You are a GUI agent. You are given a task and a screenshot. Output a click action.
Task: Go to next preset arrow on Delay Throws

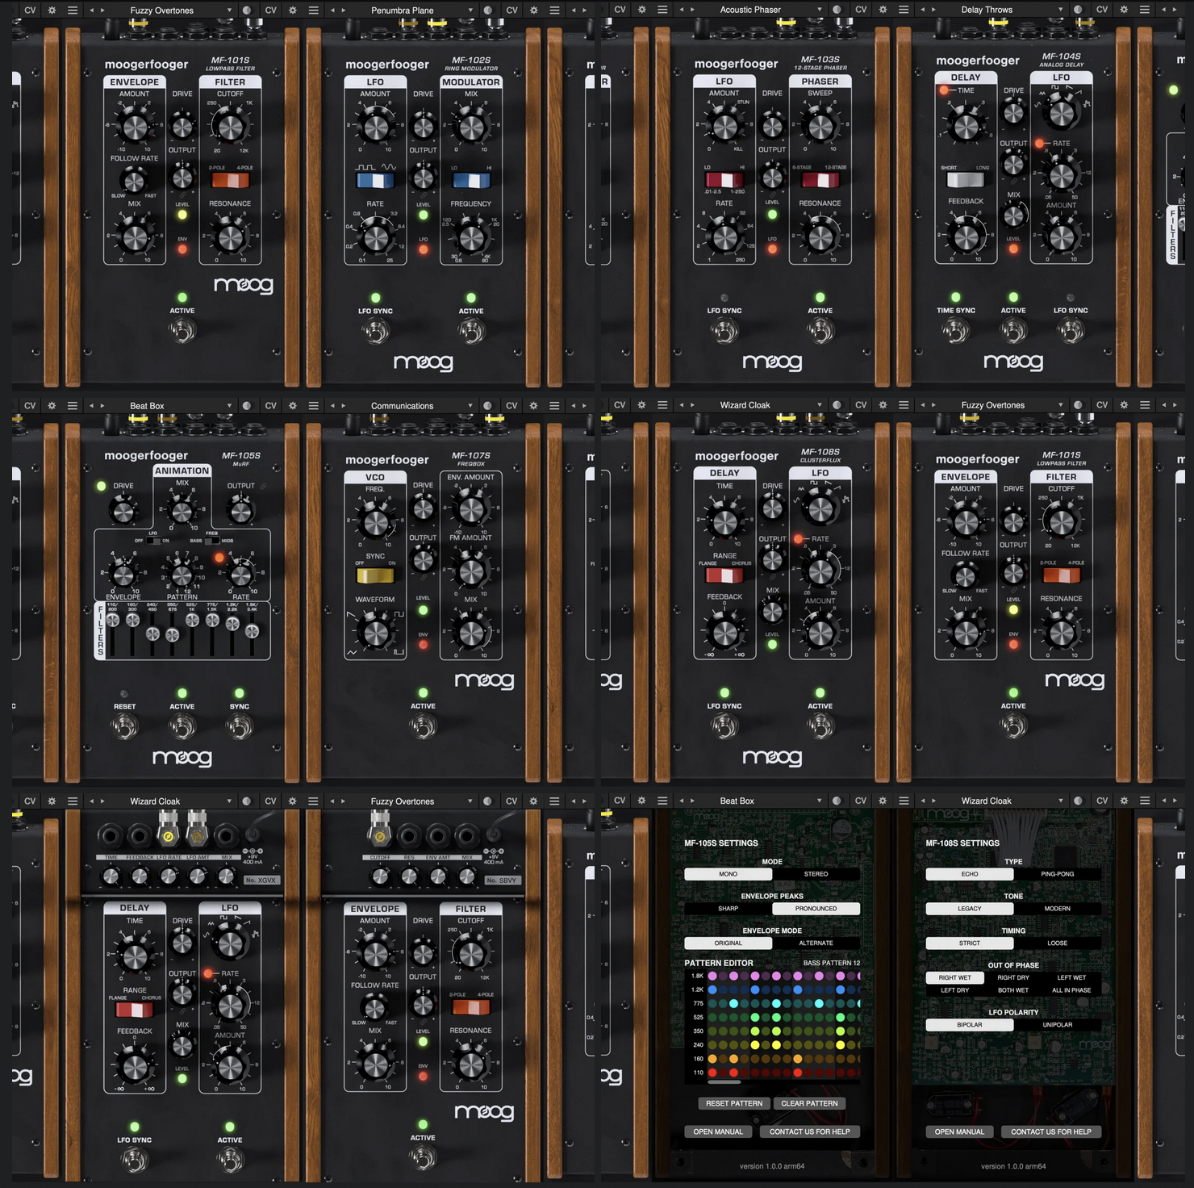[933, 10]
